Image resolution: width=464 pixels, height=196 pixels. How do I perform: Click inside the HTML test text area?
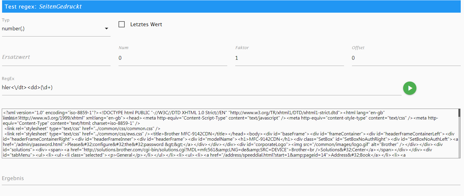tap(230, 134)
